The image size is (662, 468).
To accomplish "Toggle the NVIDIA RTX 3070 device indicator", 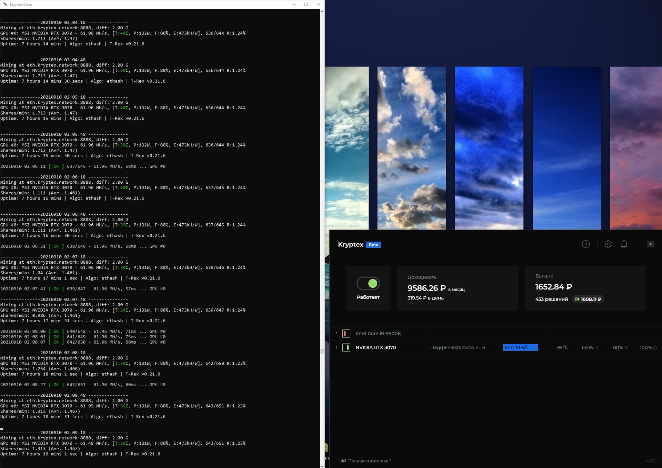I will tap(346, 347).
